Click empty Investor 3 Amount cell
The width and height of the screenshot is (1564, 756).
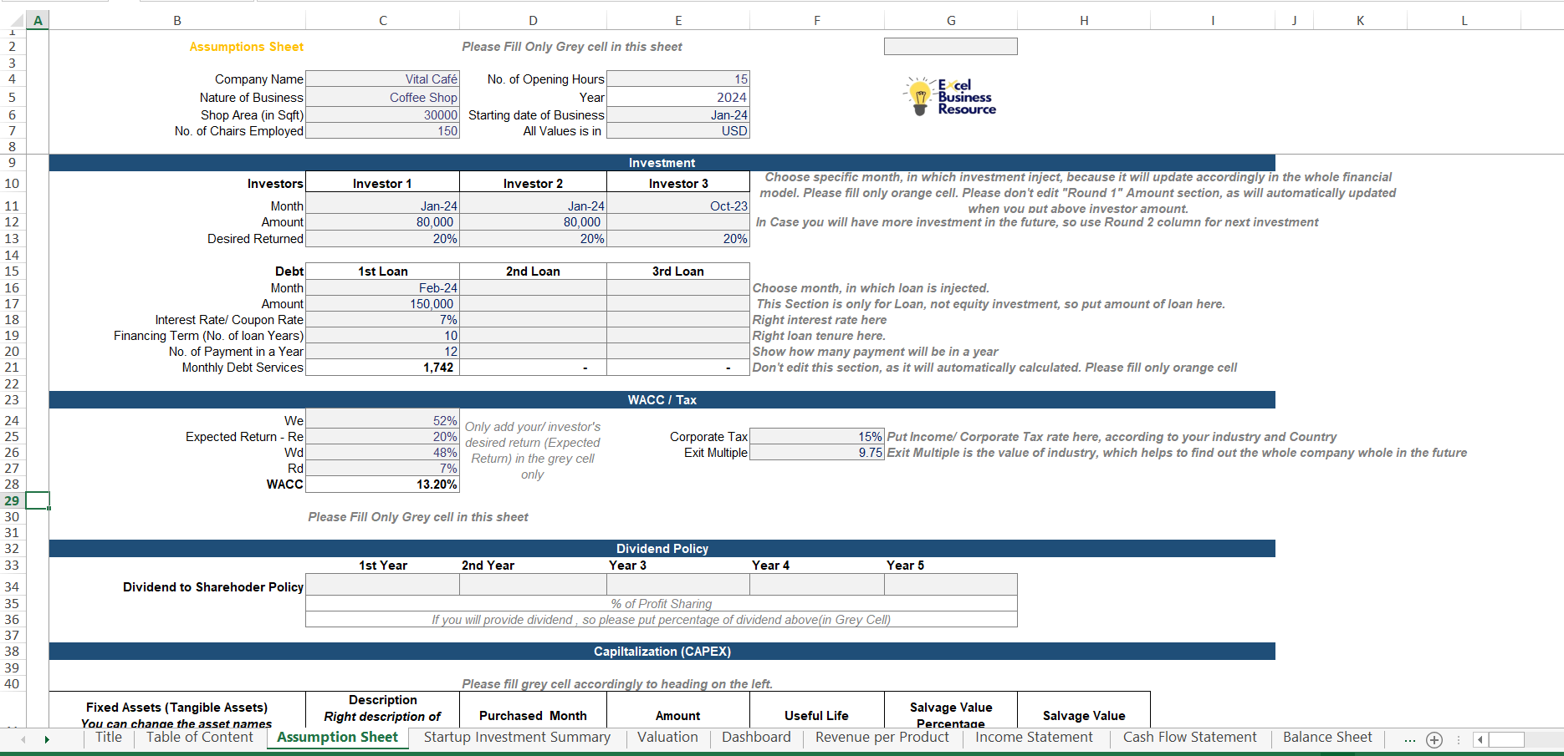tap(678, 222)
